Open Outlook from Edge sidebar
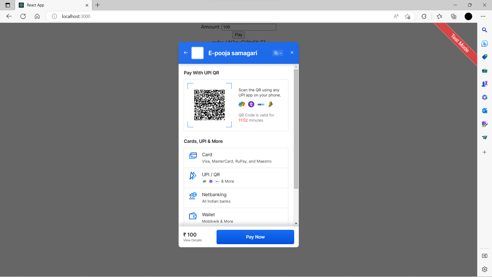Viewport: 492px width, 277px height. 484,111
